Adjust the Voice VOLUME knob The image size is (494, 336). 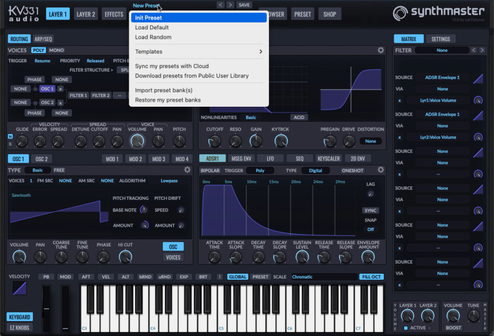(x=137, y=141)
